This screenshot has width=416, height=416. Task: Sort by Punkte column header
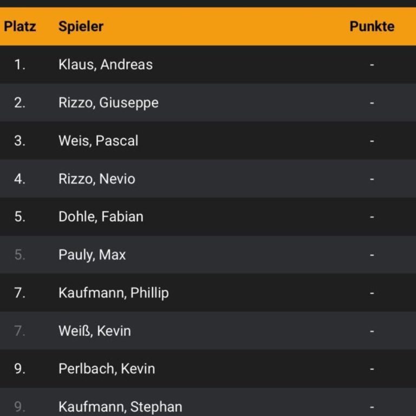pos(372,26)
